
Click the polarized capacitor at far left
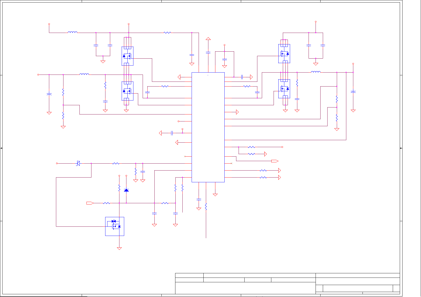click(x=49, y=94)
